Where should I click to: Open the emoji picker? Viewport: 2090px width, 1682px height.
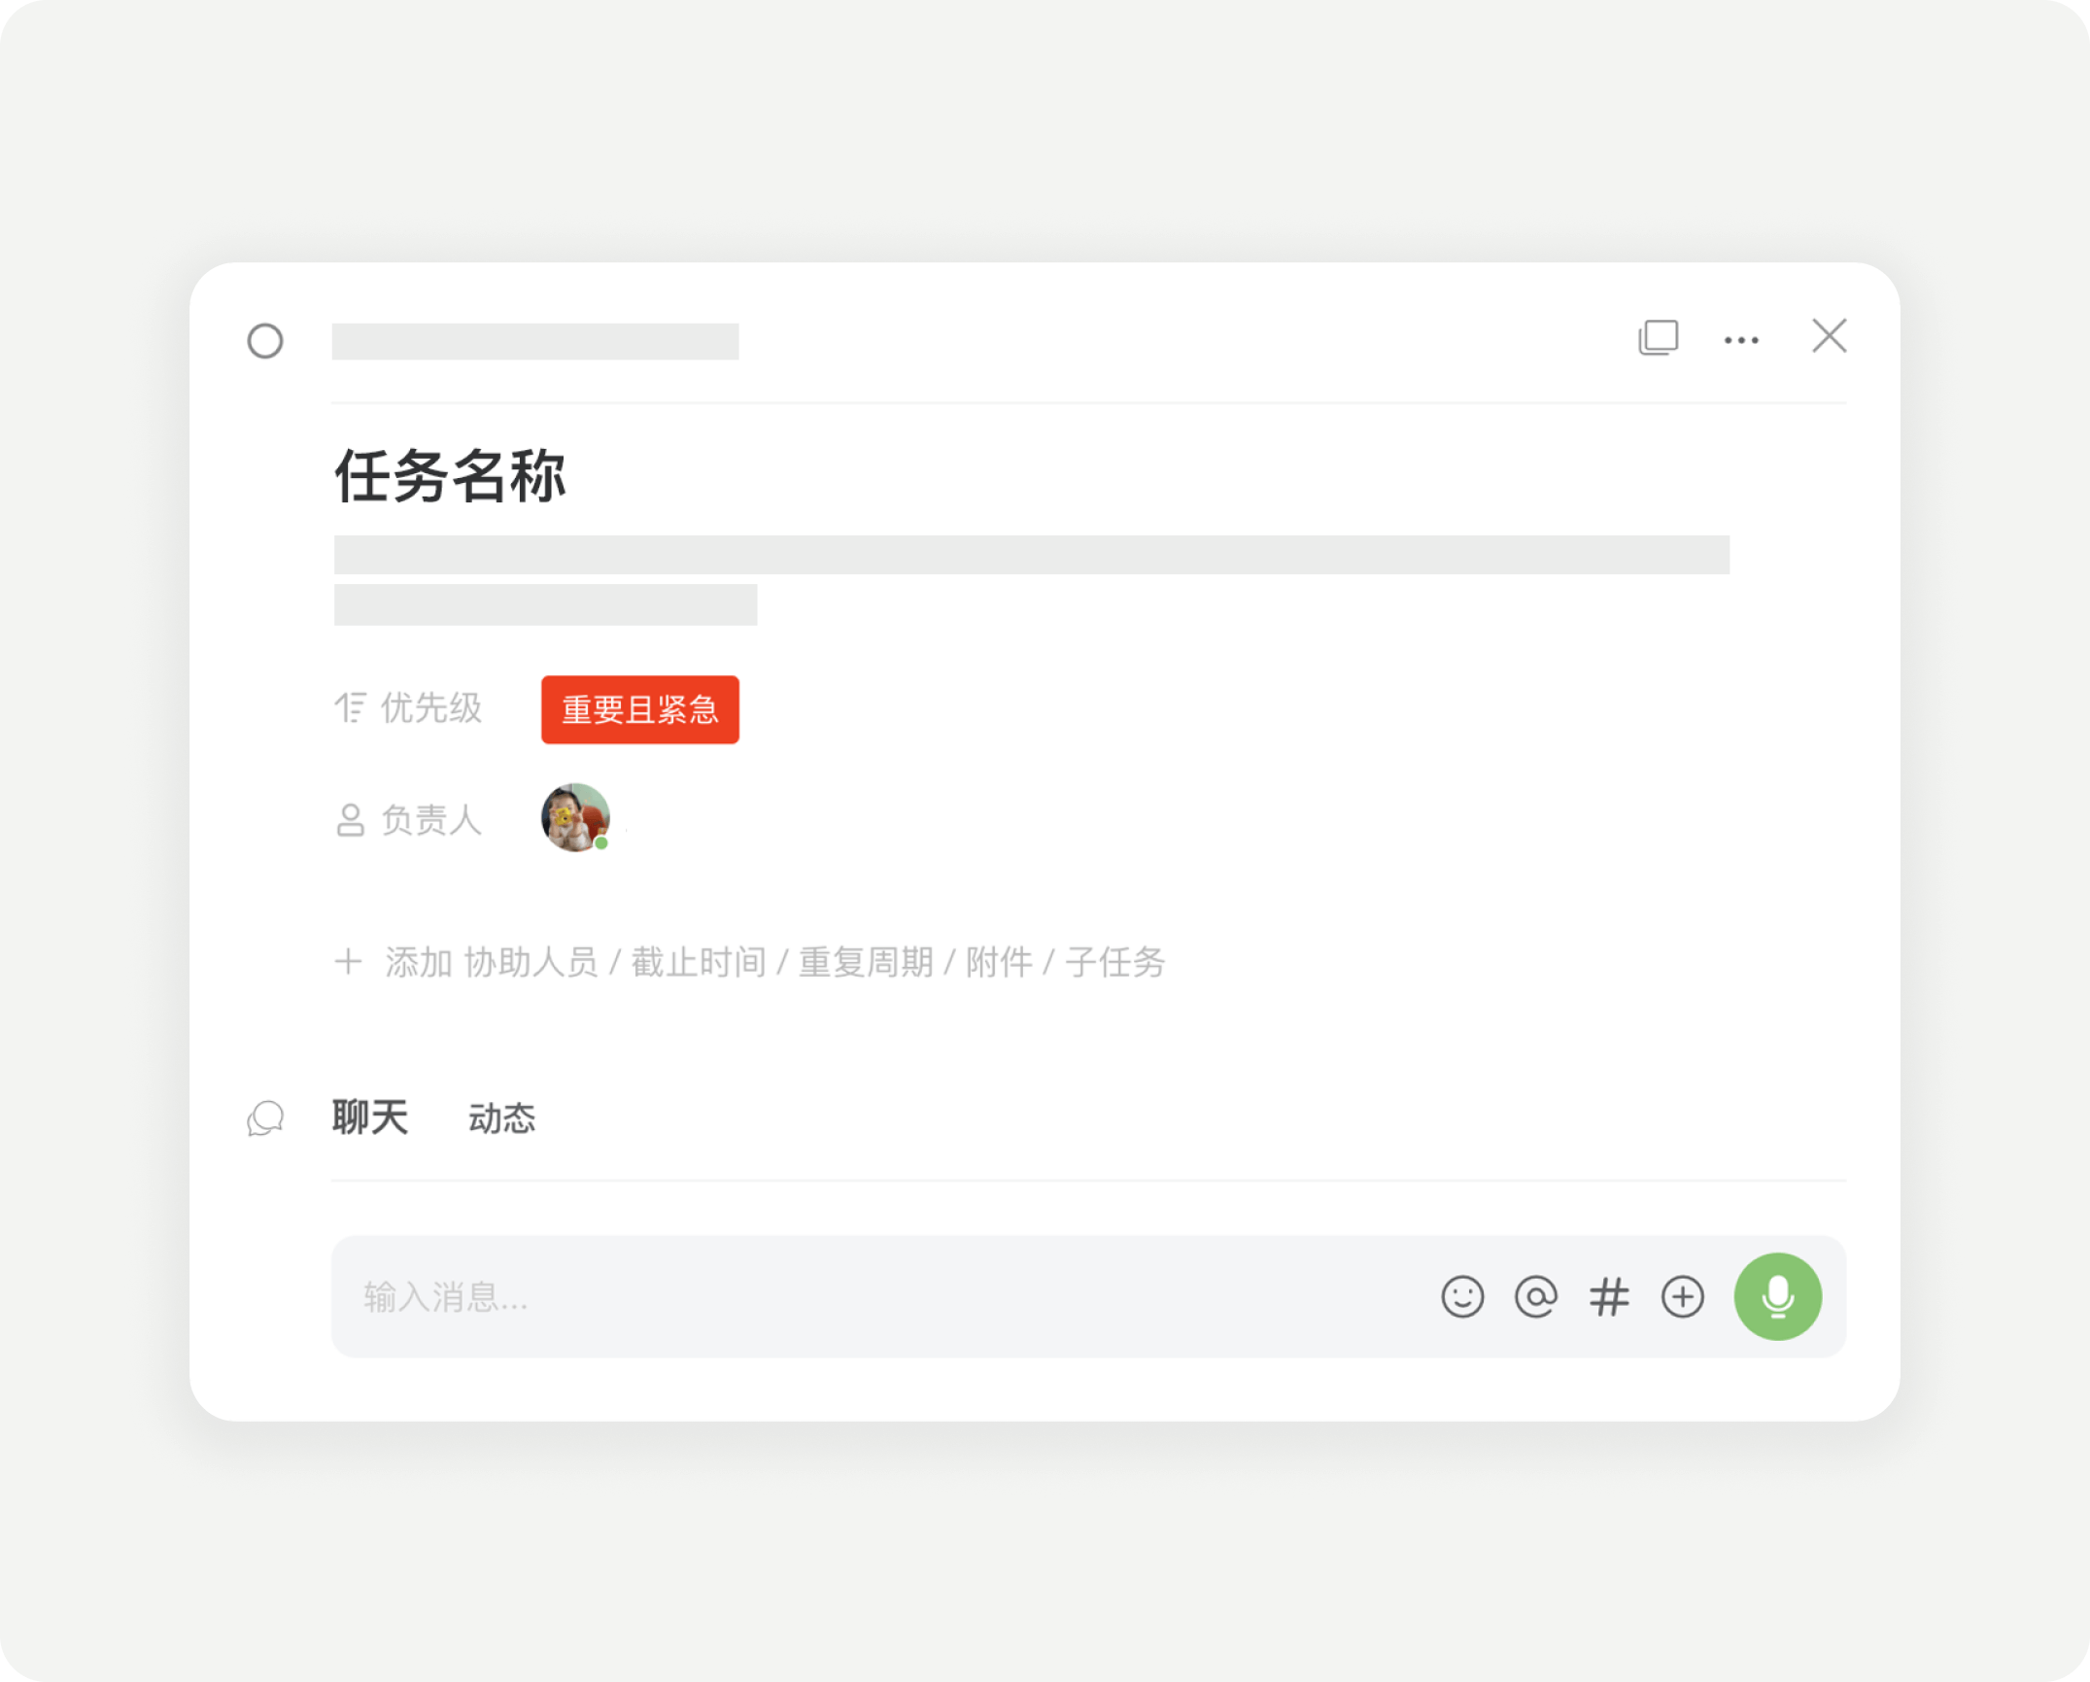tap(1463, 1296)
